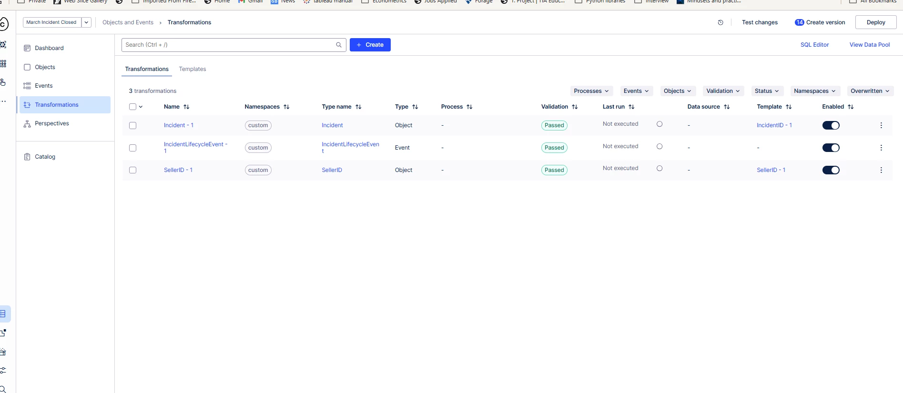Open row actions menu for IncidentLifecycleEvent - 1
Screen dimensions: 903x393
881,148
